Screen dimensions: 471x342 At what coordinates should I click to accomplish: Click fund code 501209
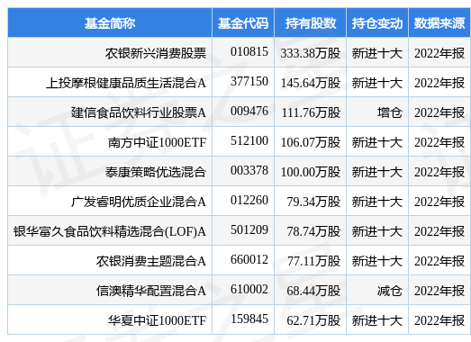click(249, 230)
